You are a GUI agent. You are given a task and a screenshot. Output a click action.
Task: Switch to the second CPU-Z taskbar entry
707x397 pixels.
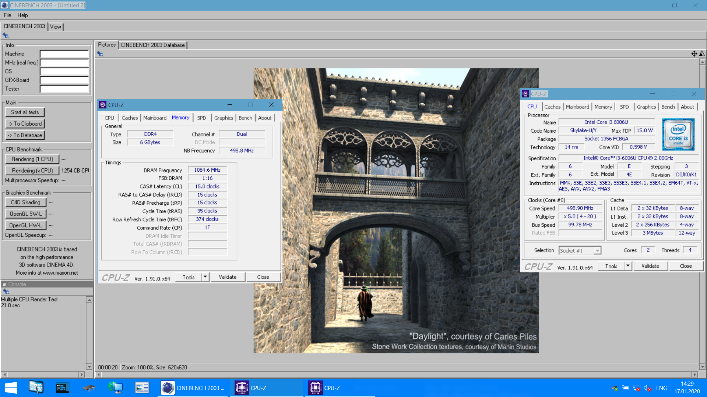click(x=341, y=388)
